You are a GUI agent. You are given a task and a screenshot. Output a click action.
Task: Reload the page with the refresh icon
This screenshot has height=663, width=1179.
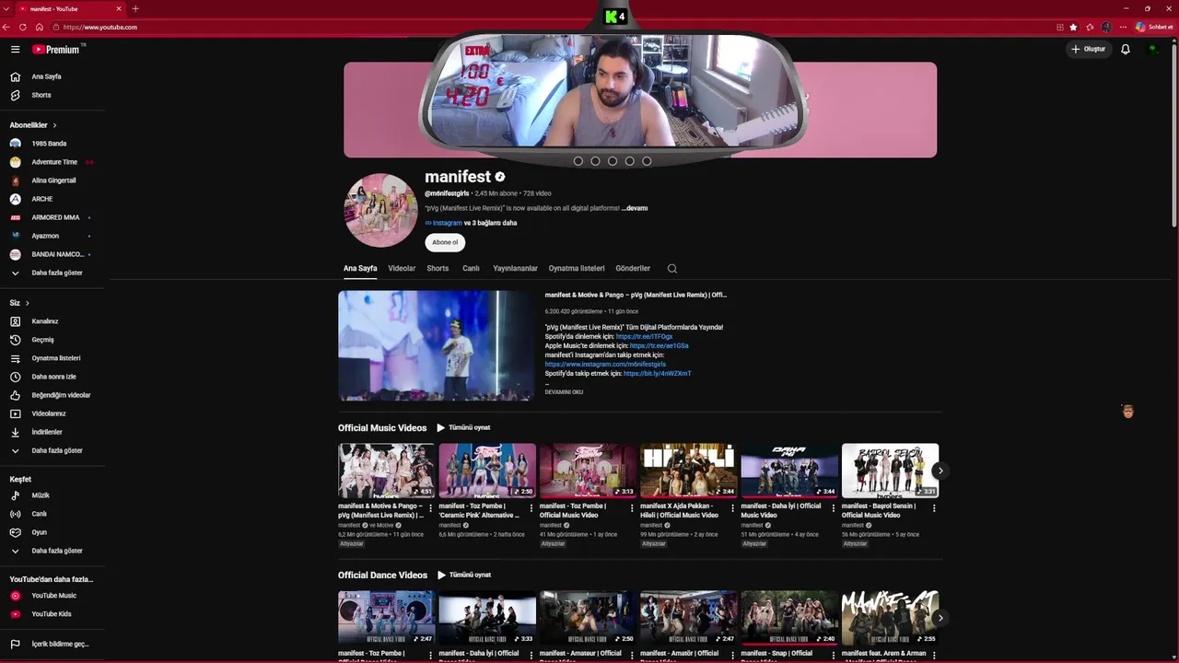[23, 27]
